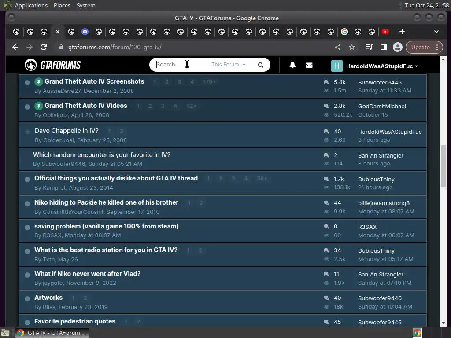
Task: Click unread dot for Artworks topic
Action: 27,299
